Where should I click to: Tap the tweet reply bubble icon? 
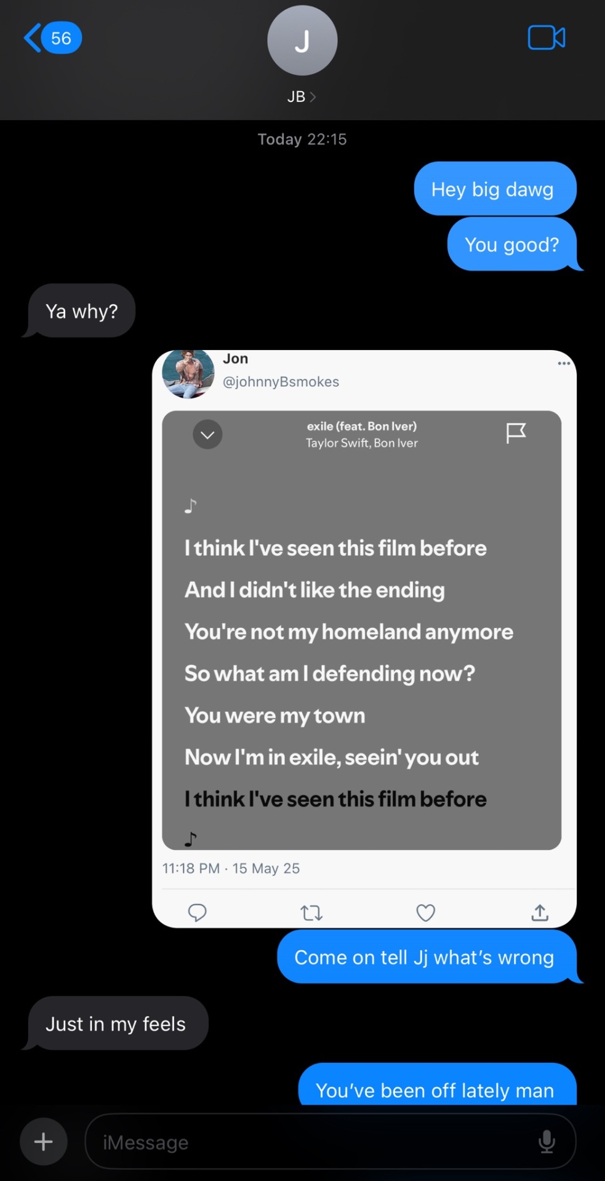tap(197, 912)
